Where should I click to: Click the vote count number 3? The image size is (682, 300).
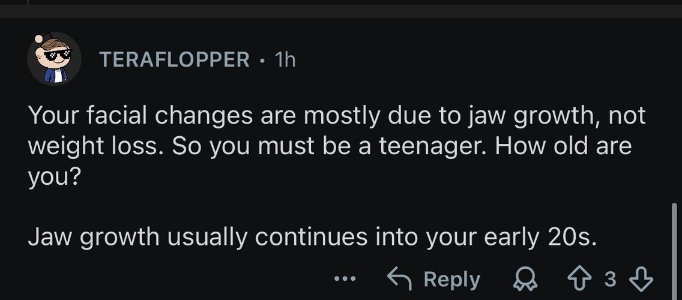(611, 279)
